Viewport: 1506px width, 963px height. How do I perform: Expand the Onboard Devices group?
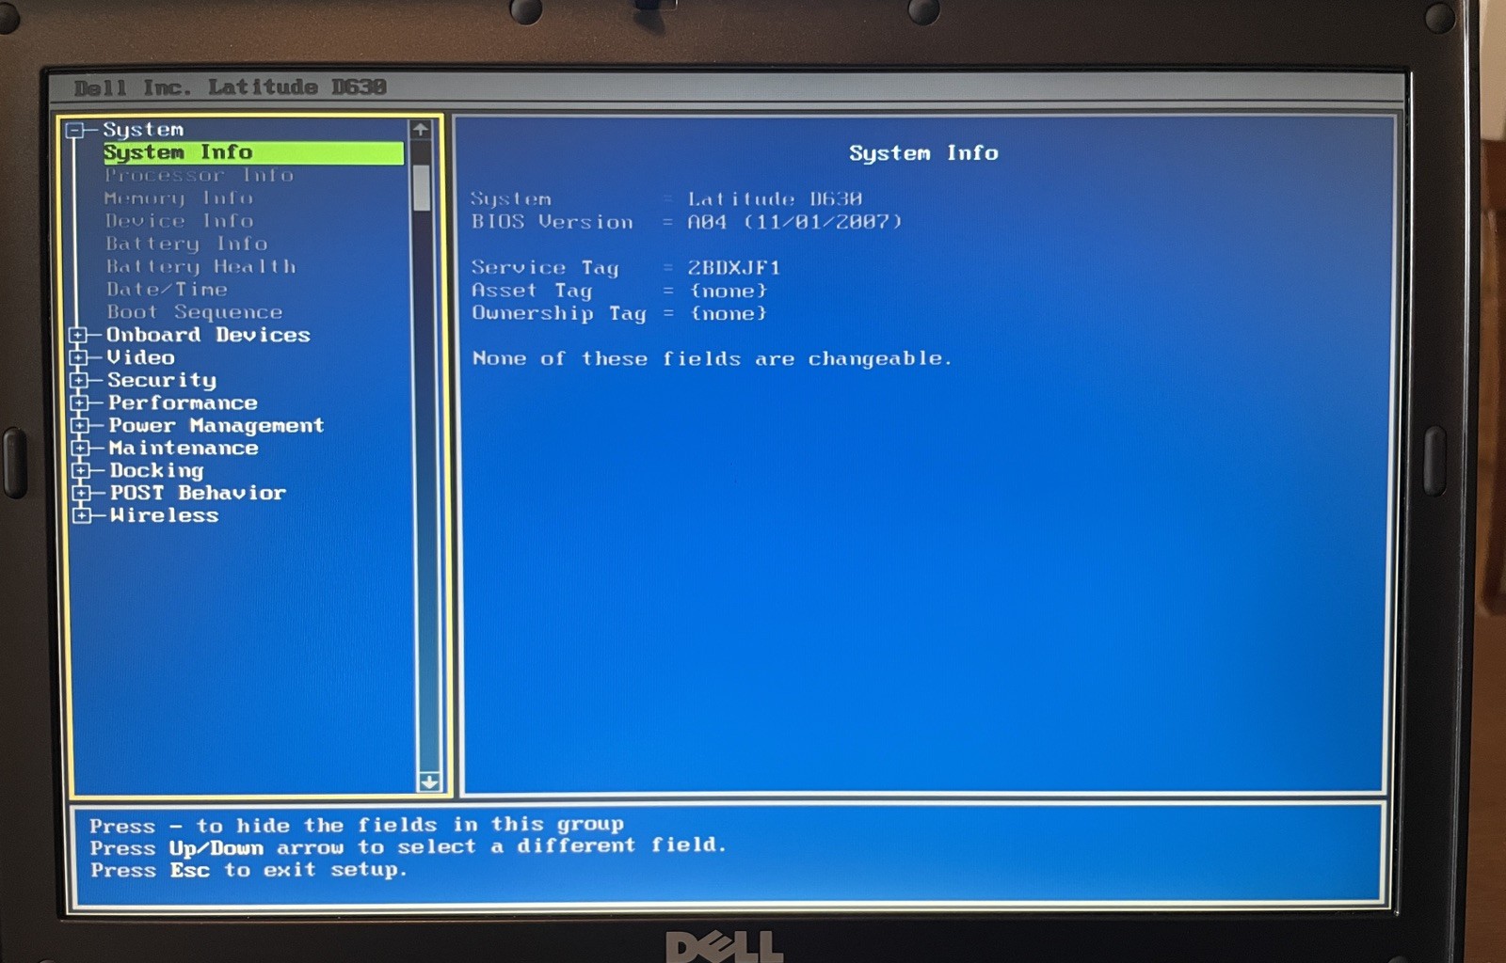pyautogui.click(x=79, y=335)
